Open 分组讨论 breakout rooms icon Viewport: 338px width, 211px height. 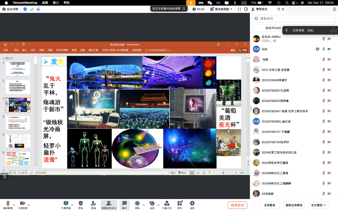point(167,204)
